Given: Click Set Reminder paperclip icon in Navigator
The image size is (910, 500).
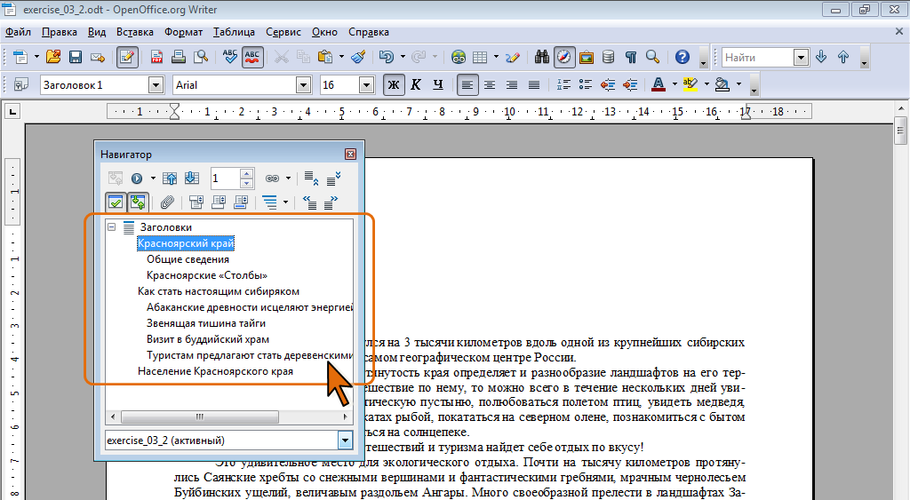Looking at the screenshot, I should tap(167, 202).
